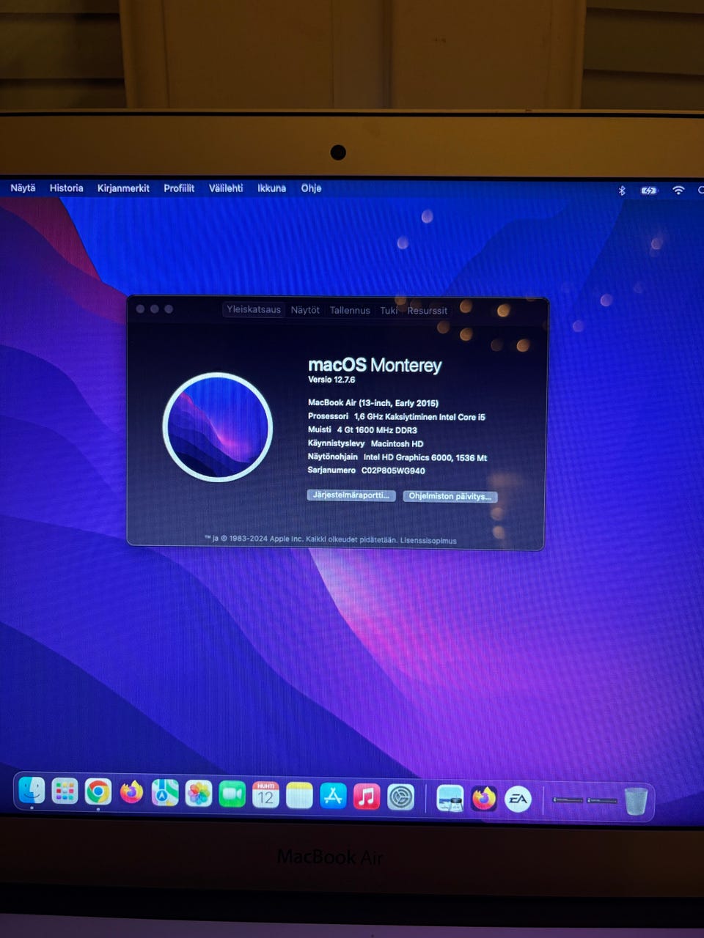This screenshot has height=938, width=704.
Task: Open the Trash in the dock
Action: [636, 801]
